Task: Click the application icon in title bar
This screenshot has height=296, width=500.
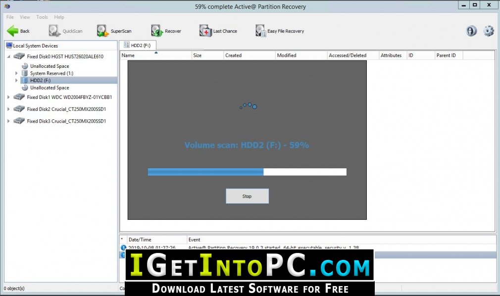Action: coord(7,6)
